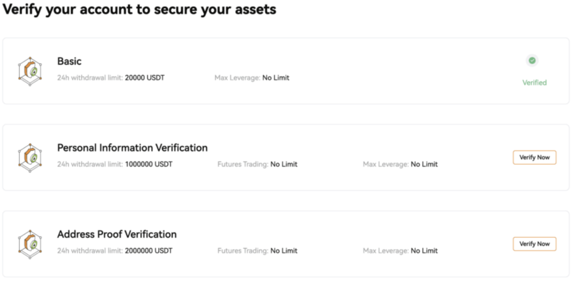Click the 20000 USDT withdrawal limit value
The height and width of the screenshot is (284, 575).
(145, 78)
